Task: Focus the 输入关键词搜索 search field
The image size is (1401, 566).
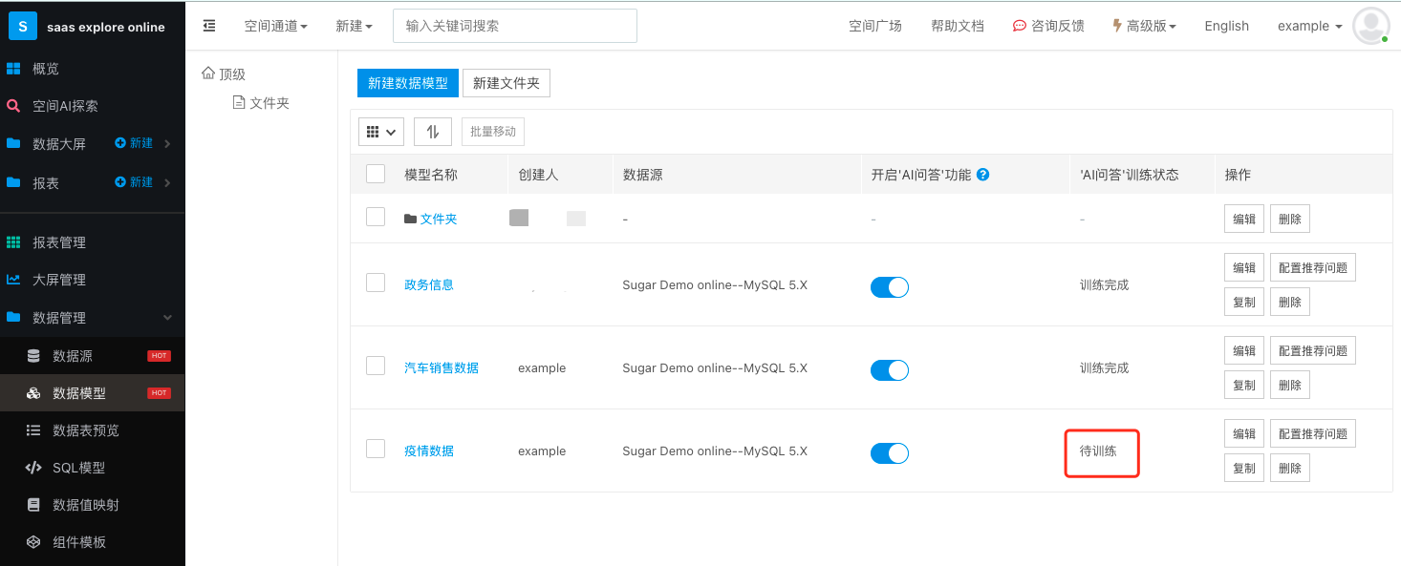Action: [x=515, y=26]
